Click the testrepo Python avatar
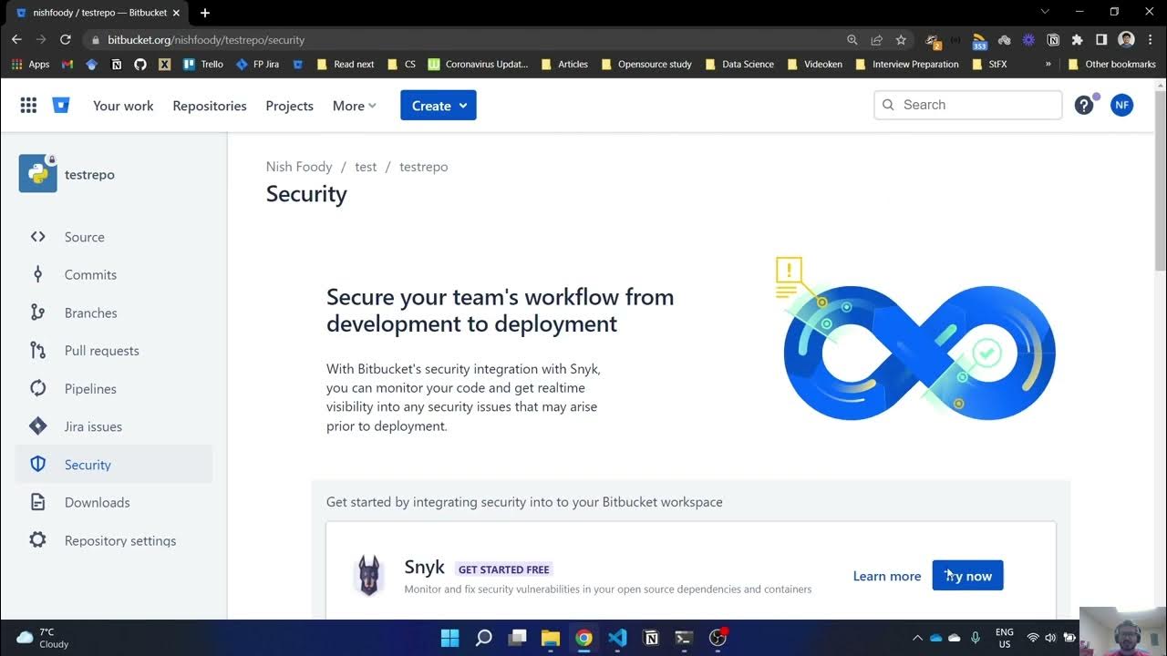Image resolution: width=1167 pixels, height=656 pixels. (37, 174)
